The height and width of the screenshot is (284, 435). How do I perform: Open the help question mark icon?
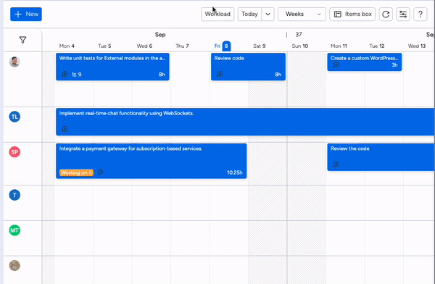click(420, 14)
